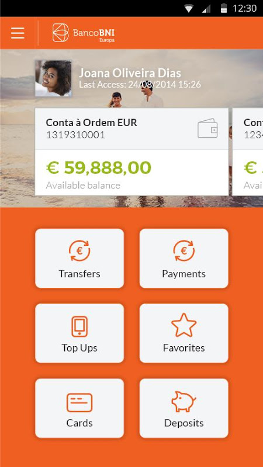Tap the Top Ups label
Viewport: 263px width, 467px height.
click(x=79, y=348)
